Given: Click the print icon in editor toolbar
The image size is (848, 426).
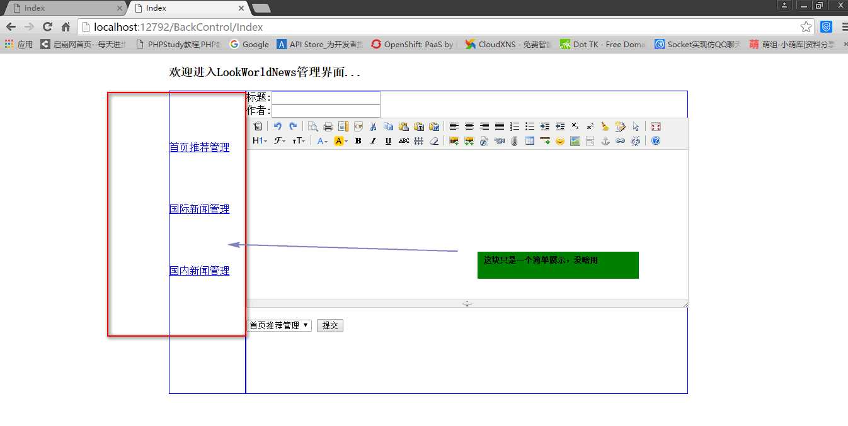Looking at the screenshot, I should point(328,126).
